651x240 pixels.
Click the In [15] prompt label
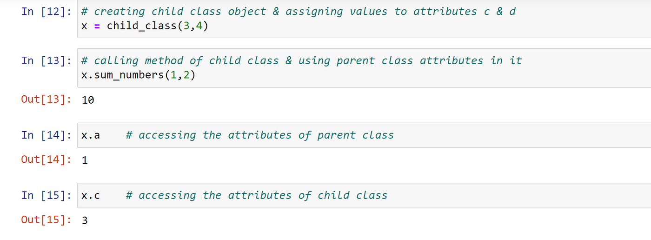pyautogui.click(x=46, y=195)
